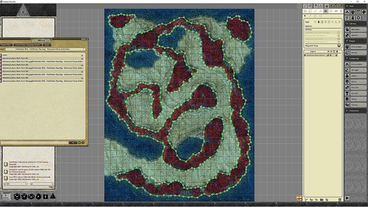Image resolution: width=368 pixels, height=207 pixels.
Task: Roll the d4 die
Action: [x=53, y=196]
